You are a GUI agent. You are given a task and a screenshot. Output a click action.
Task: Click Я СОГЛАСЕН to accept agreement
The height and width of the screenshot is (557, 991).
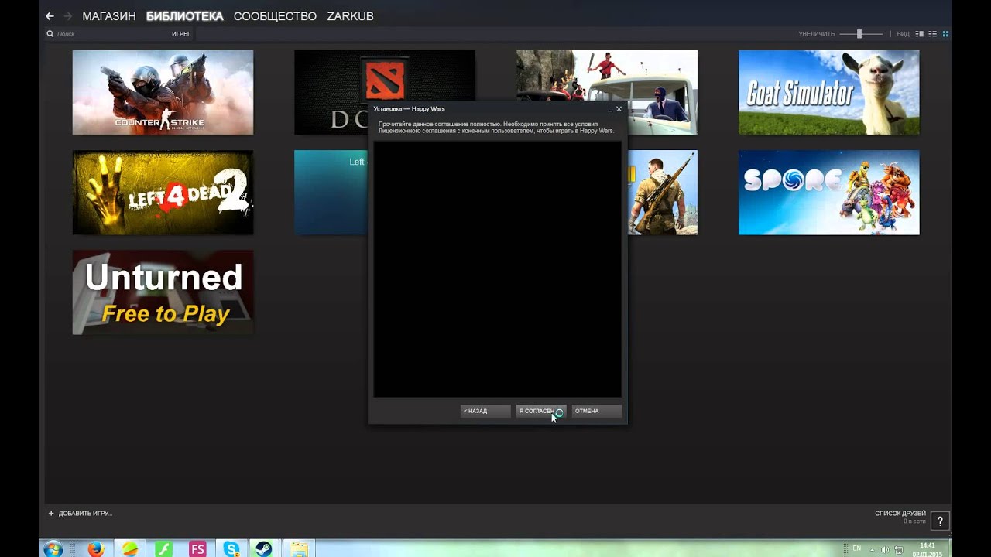pyautogui.click(x=541, y=411)
